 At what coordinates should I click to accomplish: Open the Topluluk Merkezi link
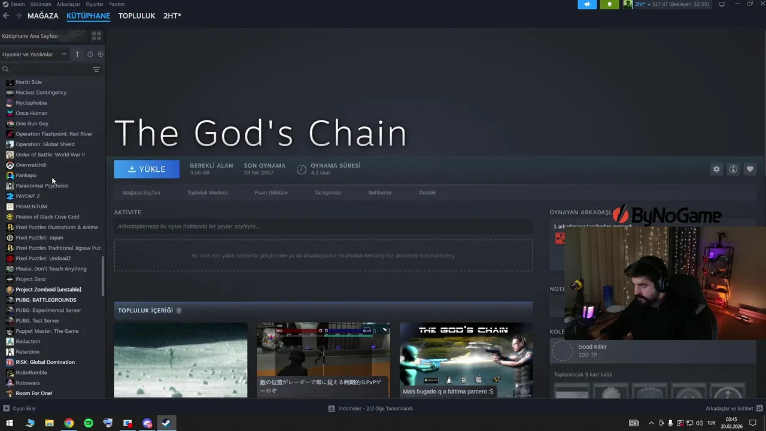coord(208,193)
